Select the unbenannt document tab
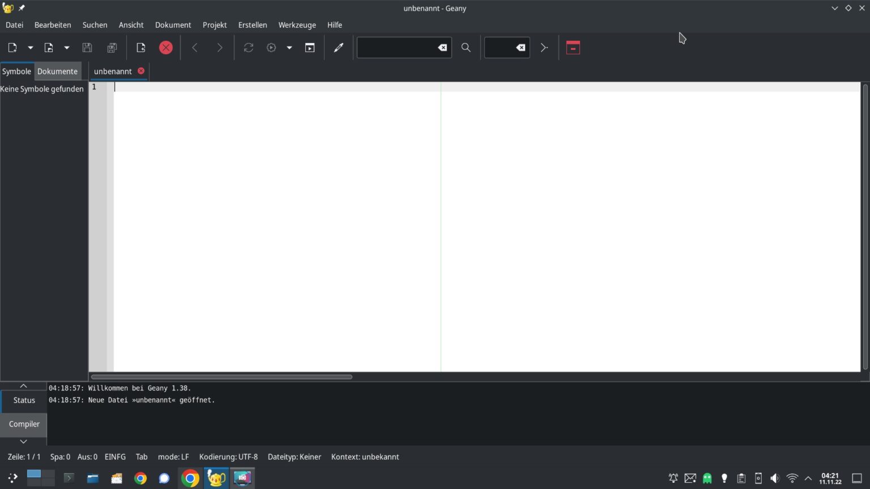 (113, 71)
